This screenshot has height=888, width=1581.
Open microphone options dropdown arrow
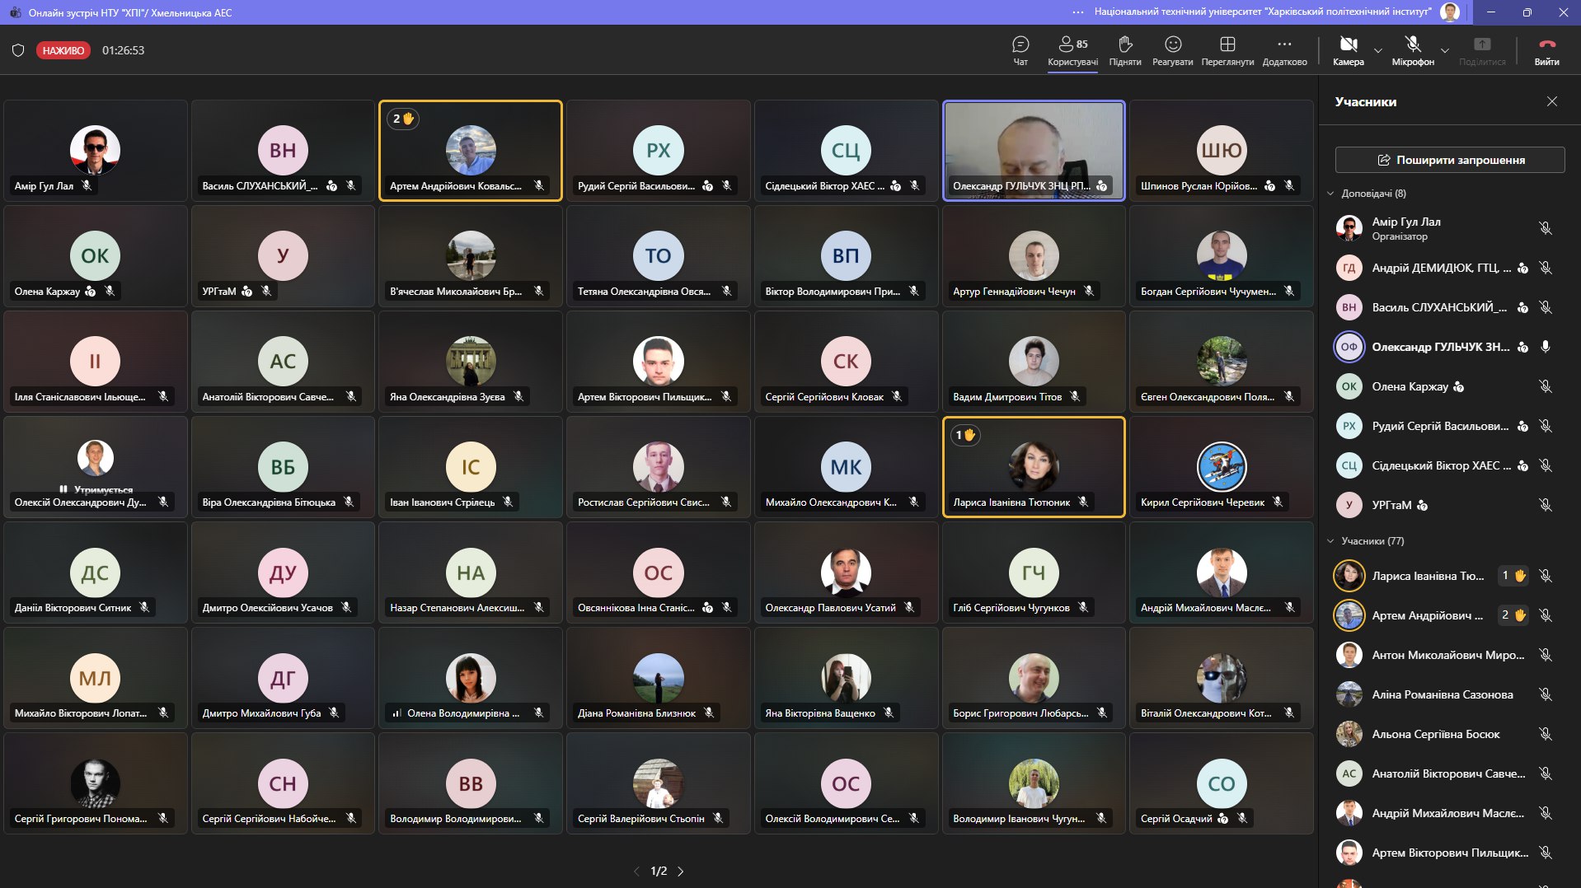[1444, 51]
